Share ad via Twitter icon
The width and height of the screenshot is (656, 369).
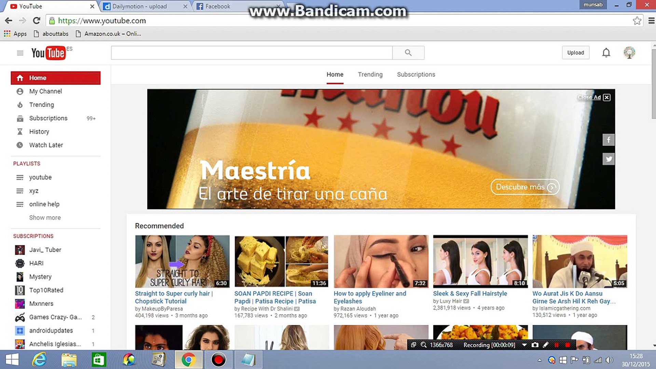pyautogui.click(x=608, y=159)
